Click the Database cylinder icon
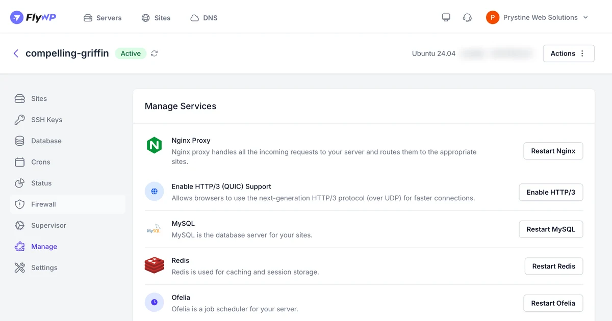Viewport: 612px width, 321px height. [x=20, y=141]
